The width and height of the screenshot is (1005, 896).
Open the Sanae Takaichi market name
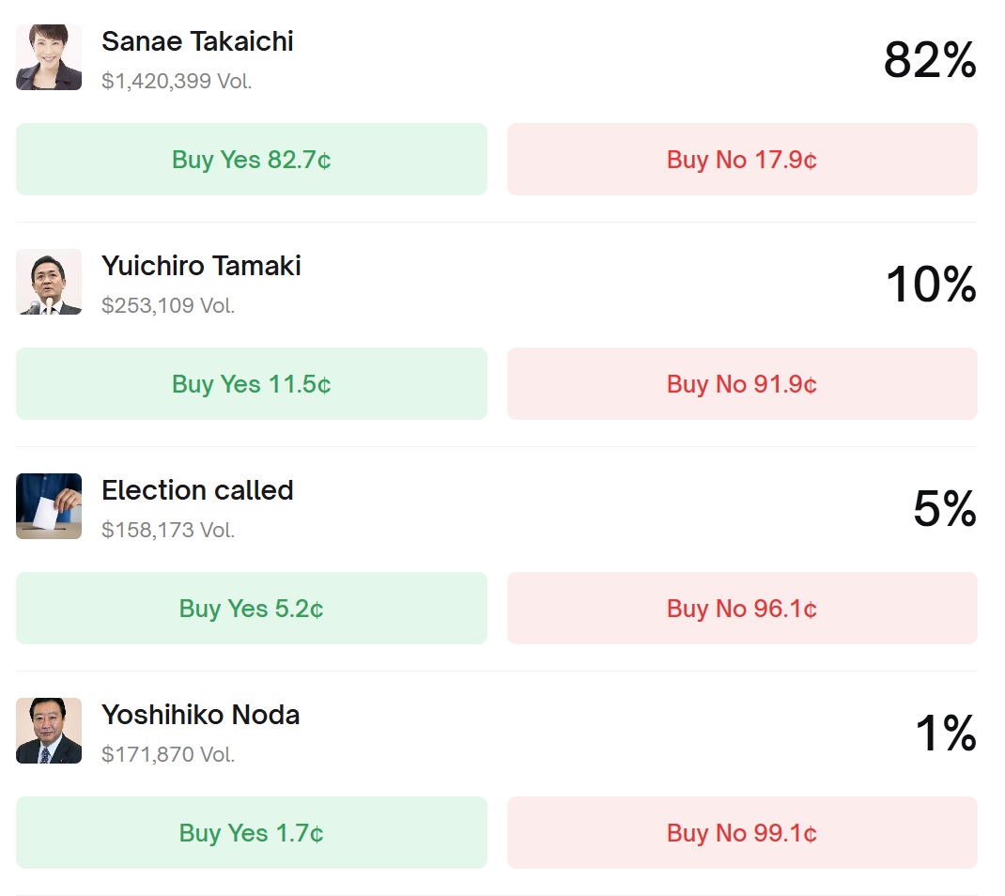[197, 41]
